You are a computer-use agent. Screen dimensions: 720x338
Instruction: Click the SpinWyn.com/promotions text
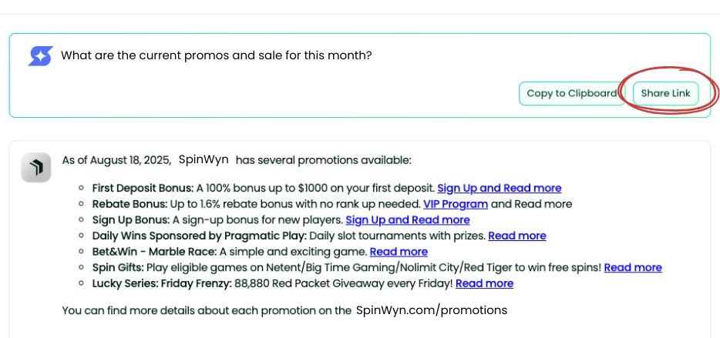click(x=432, y=310)
